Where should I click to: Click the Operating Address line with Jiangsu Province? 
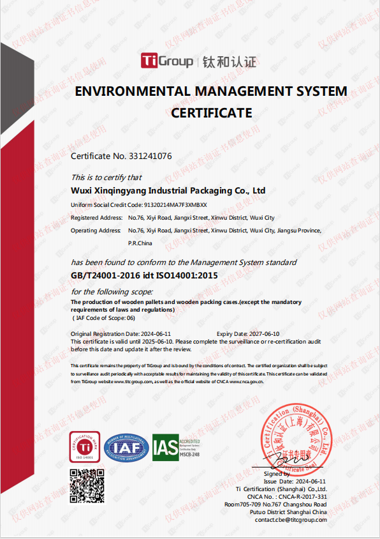(x=196, y=231)
